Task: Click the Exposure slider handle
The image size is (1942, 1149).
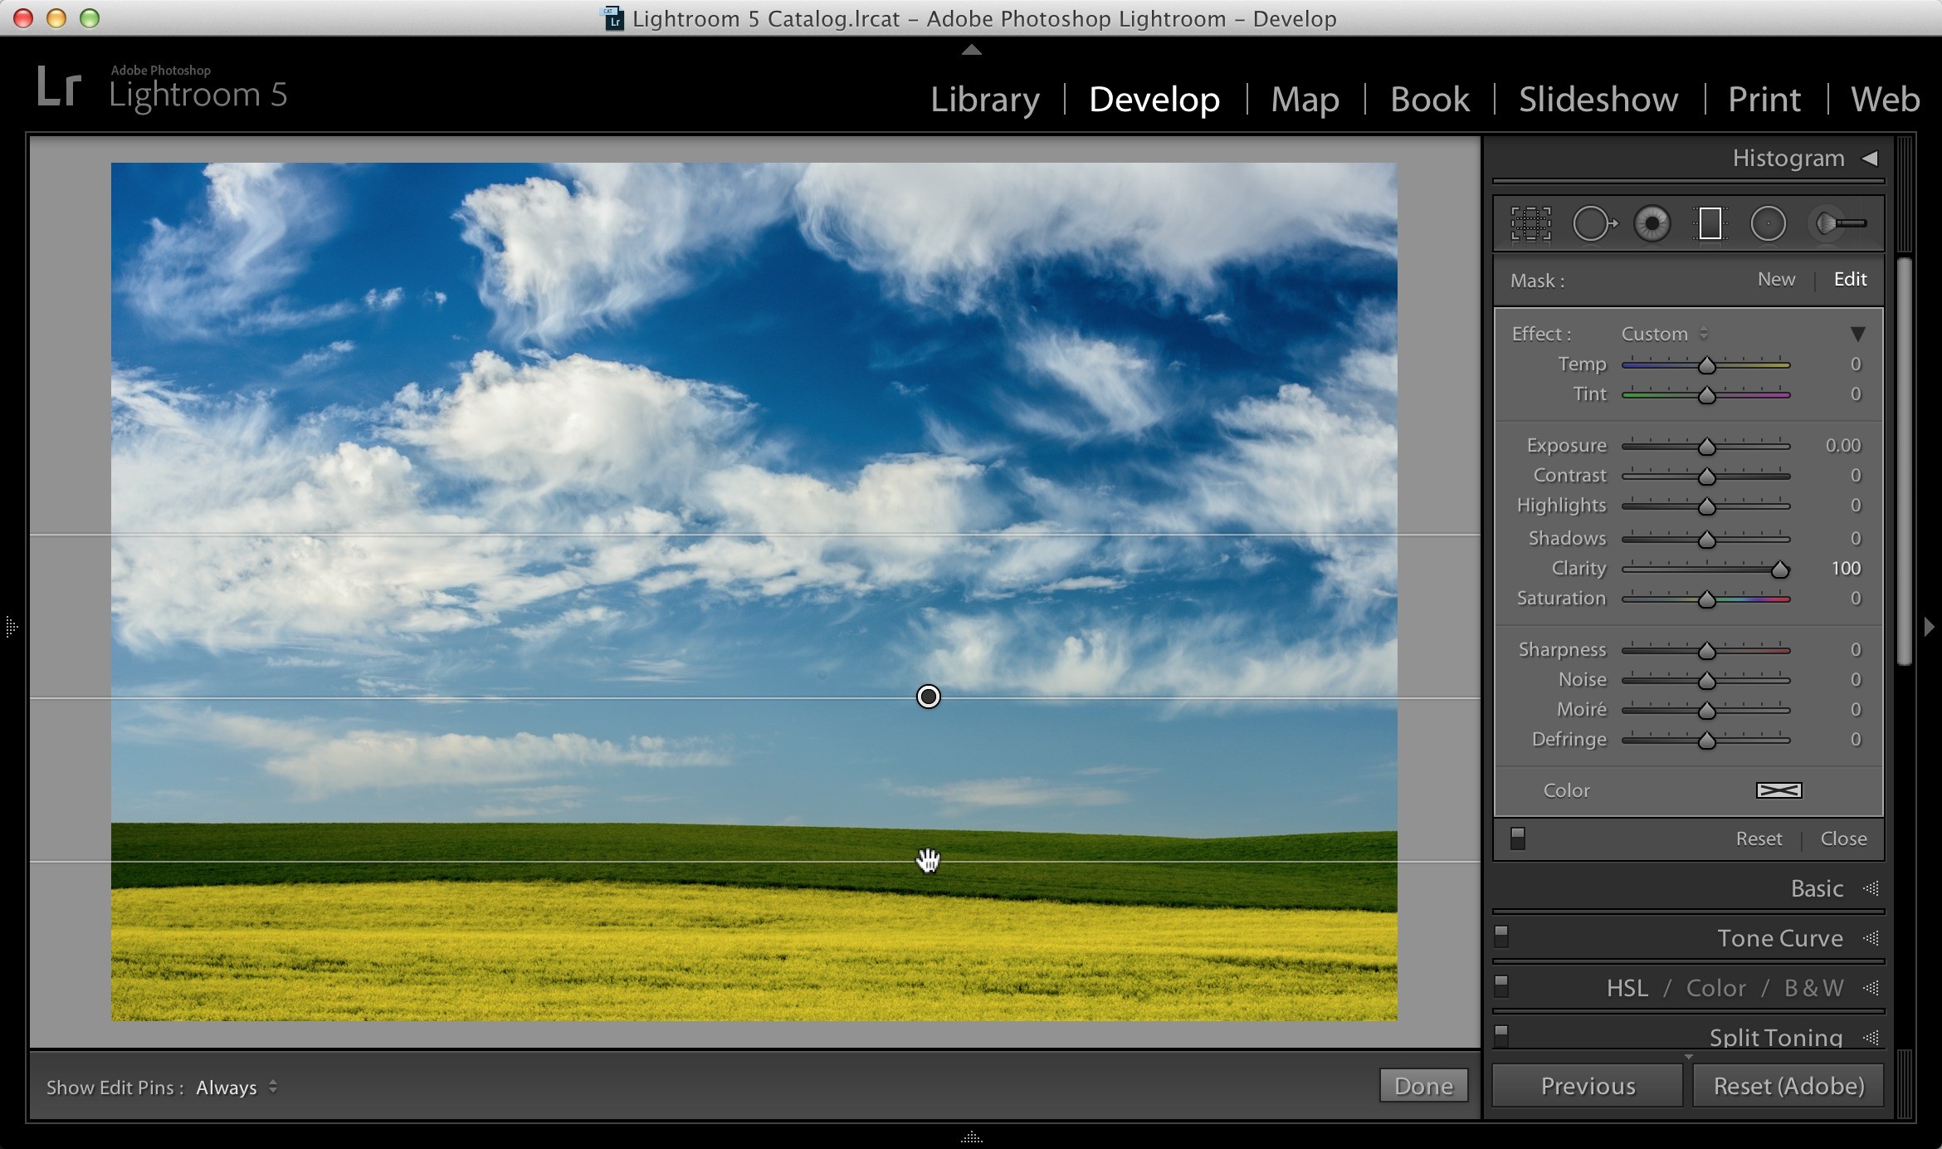Action: (x=1706, y=447)
